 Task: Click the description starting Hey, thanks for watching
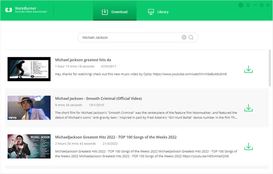(x=141, y=74)
